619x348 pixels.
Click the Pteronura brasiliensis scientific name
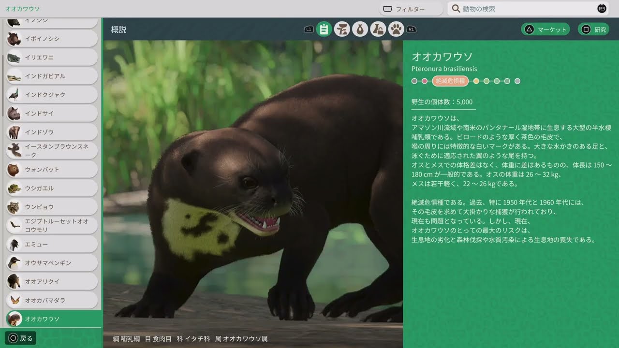point(444,69)
